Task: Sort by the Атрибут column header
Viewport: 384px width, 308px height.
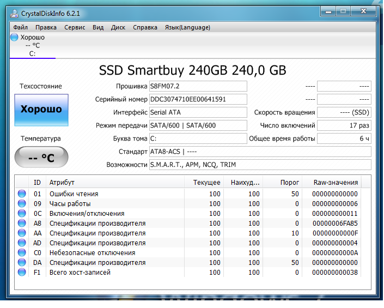Action: pos(115,182)
